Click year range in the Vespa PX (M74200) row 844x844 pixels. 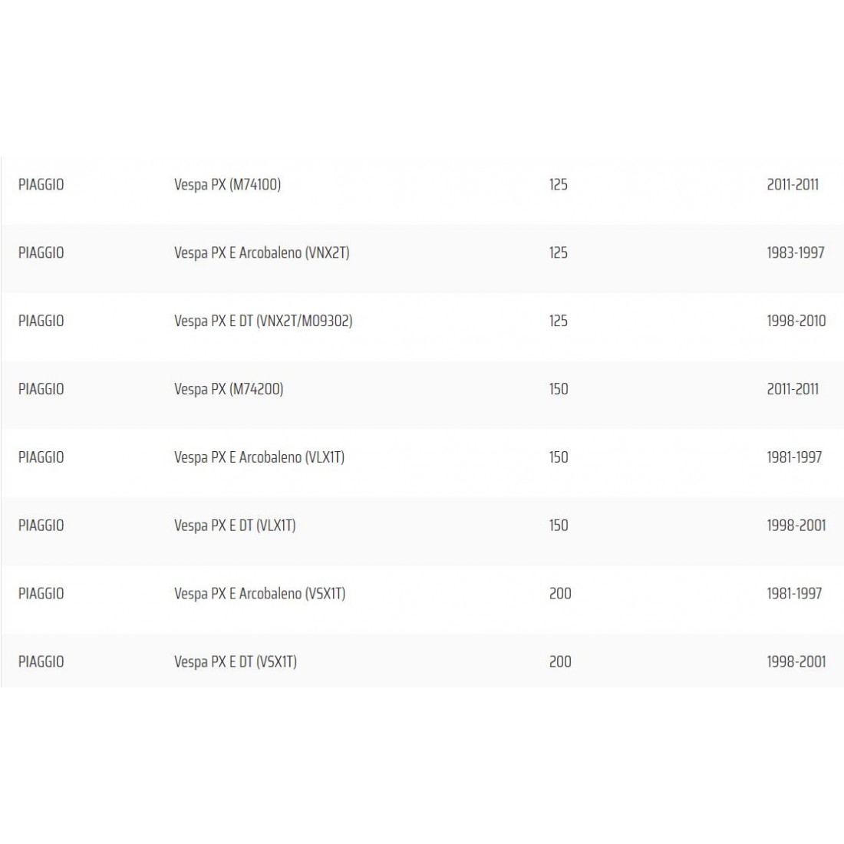(793, 389)
